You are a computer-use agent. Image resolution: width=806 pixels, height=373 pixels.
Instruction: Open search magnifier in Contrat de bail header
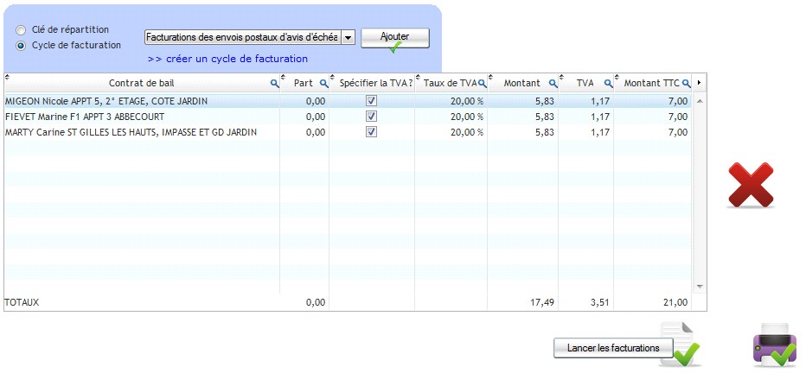point(274,83)
